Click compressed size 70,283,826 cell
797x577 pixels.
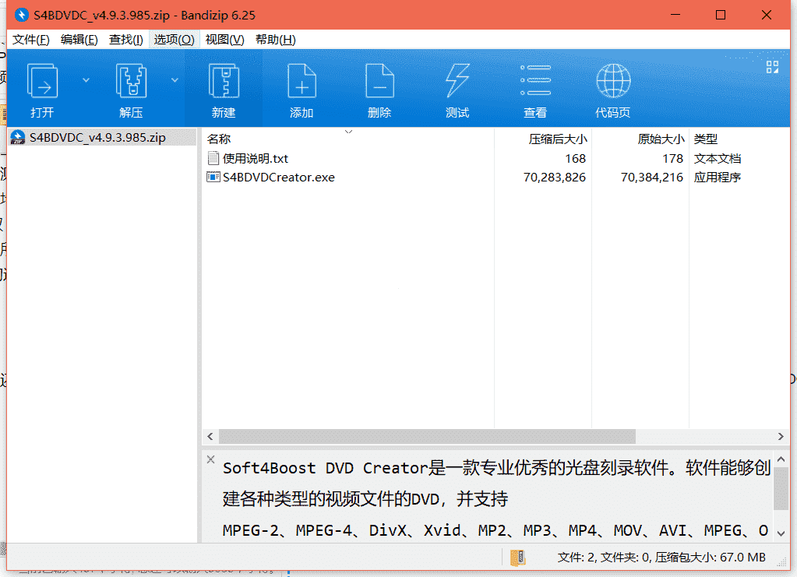(555, 178)
